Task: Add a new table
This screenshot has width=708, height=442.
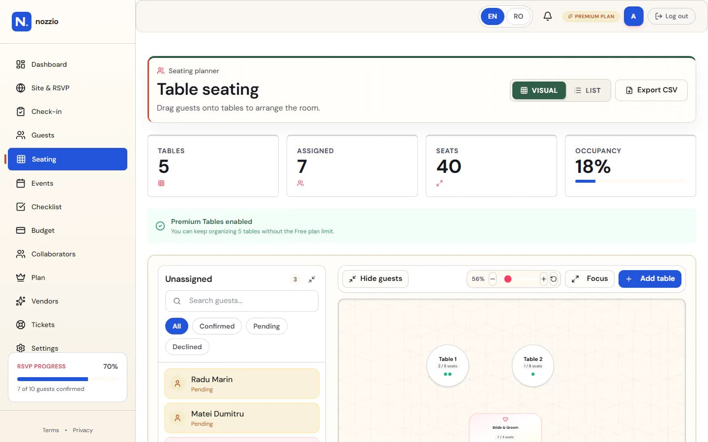Action: [650, 279]
